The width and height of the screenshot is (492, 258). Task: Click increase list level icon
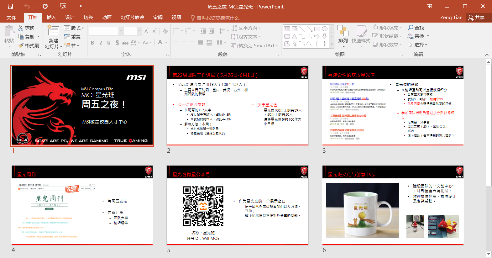coord(212,31)
